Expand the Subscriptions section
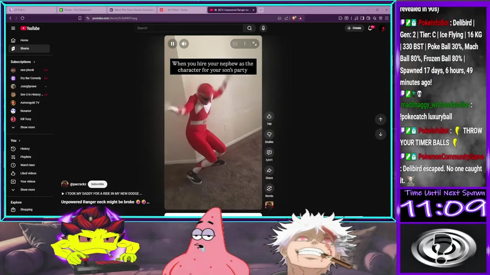Screen dimensions: 490x275 [23, 62]
